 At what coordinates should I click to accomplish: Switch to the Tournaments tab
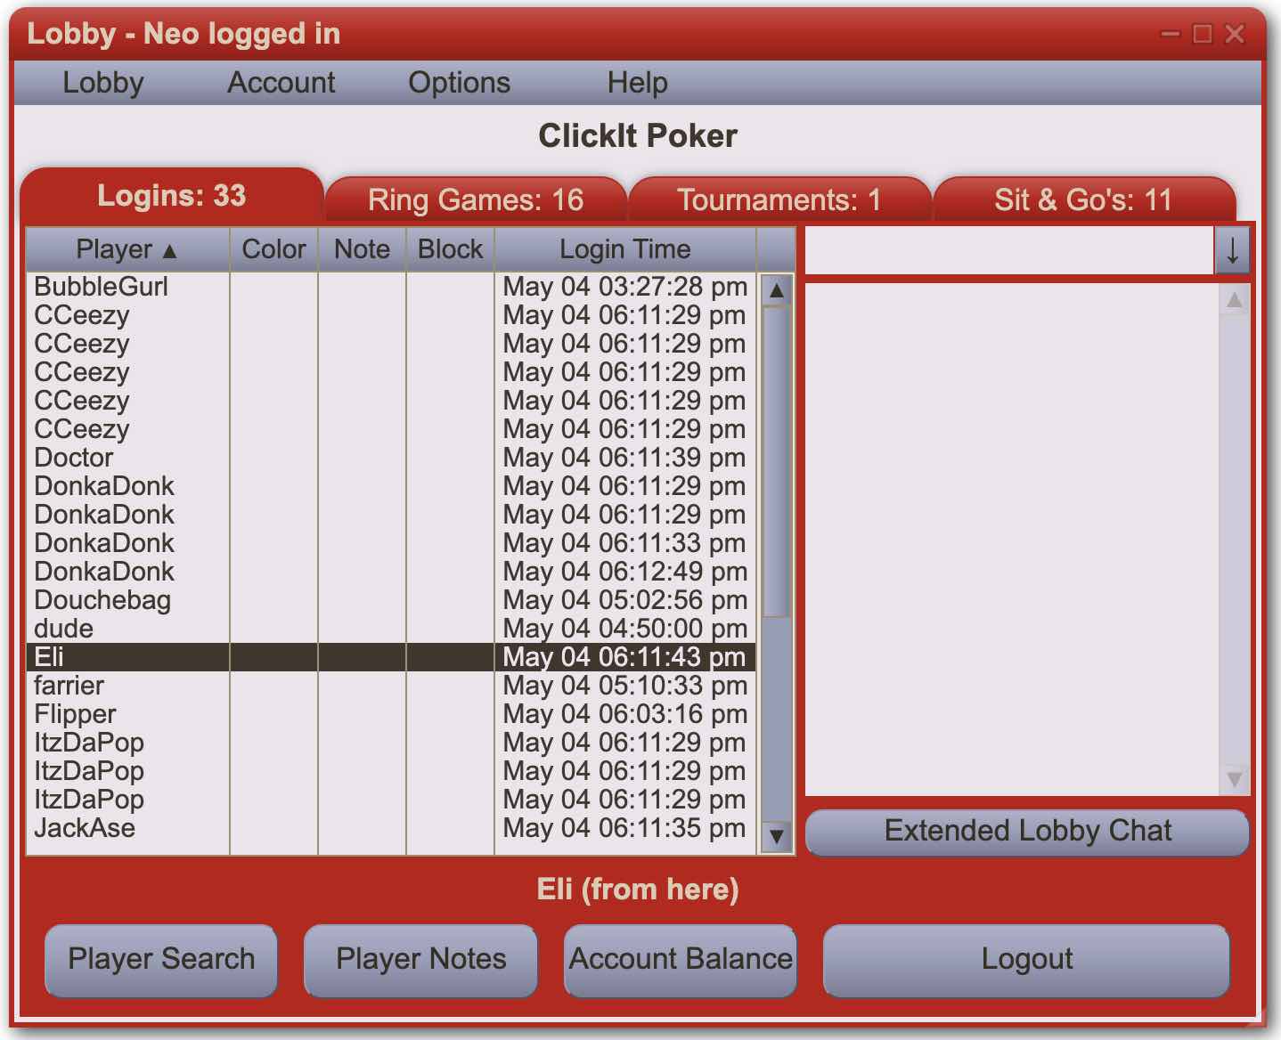(x=779, y=200)
